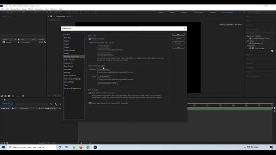
Task: Open the Animation menu
Action: (39, 9)
